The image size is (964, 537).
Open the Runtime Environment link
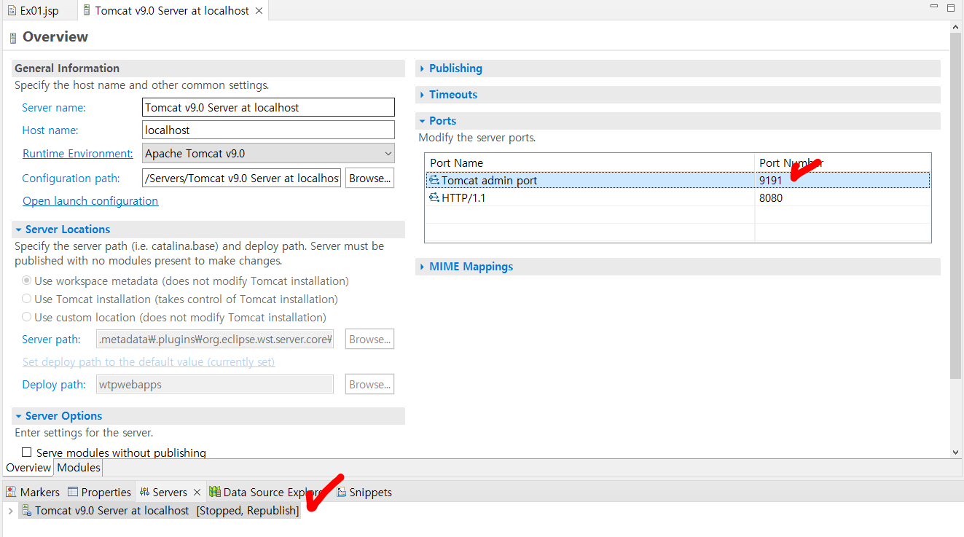point(78,153)
